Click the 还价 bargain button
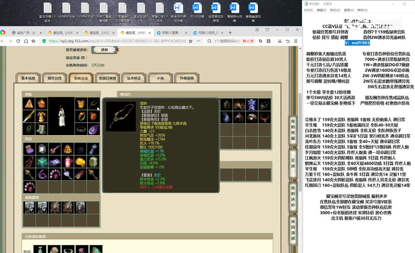Screen dimensions: 415x253 click(104, 50)
